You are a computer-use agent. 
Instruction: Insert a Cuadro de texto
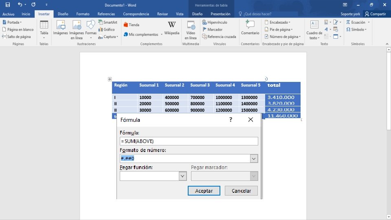[314, 30]
